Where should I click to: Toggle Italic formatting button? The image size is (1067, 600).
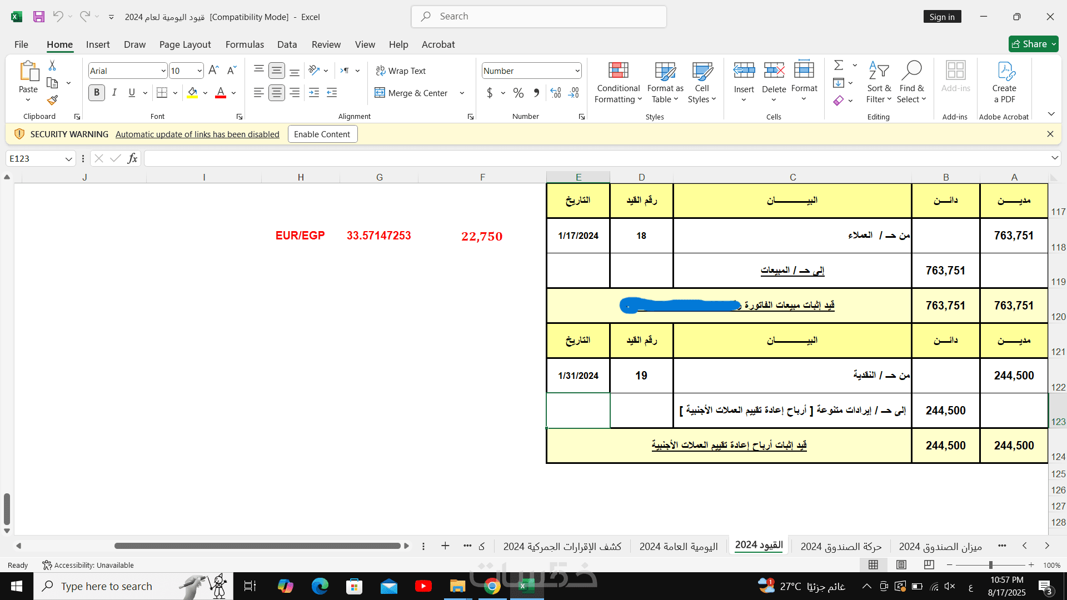pyautogui.click(x=114, y=93)
